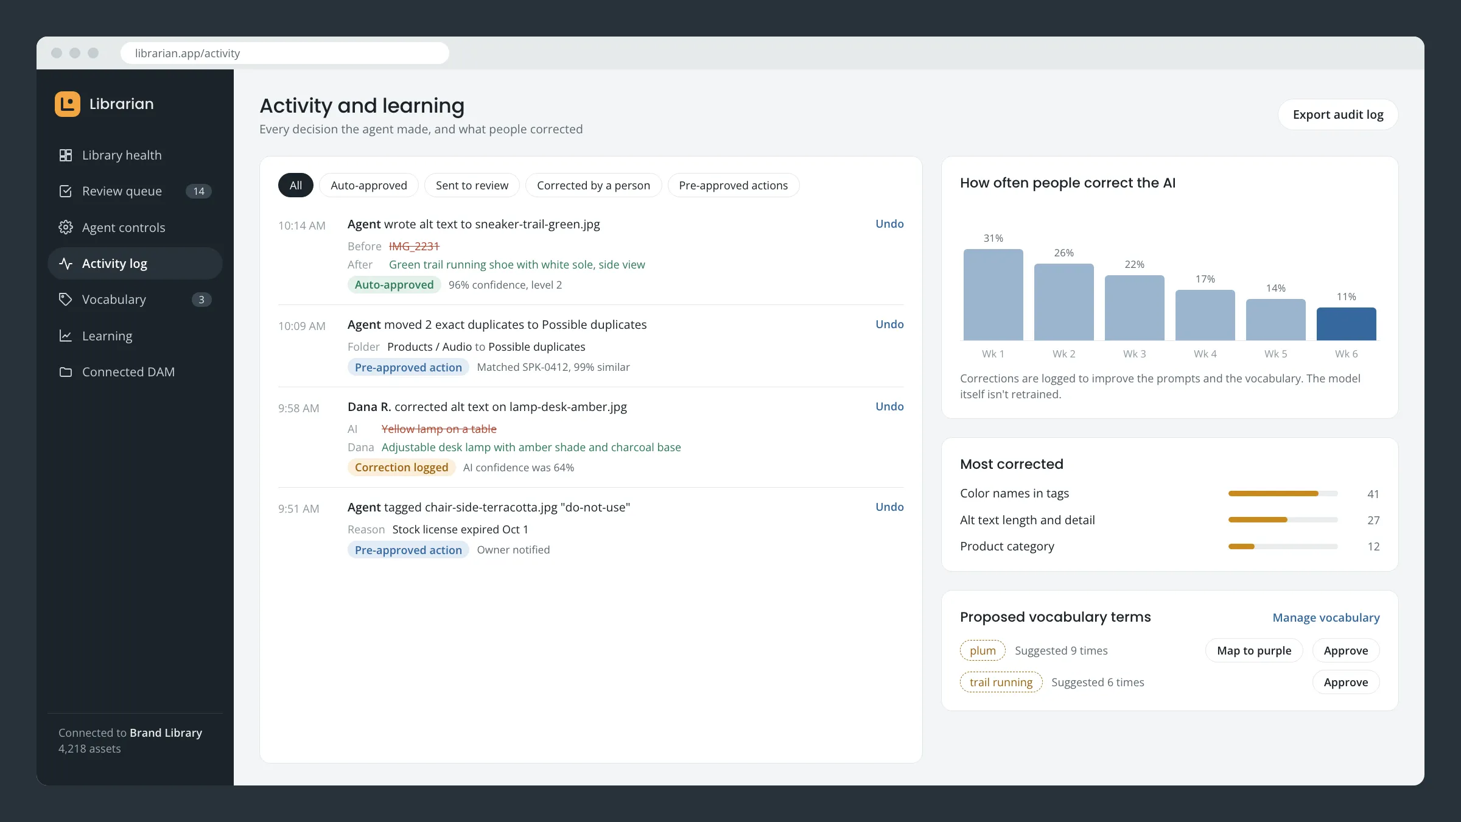Viewport: 1461px width, 822px height.
Task: Show Pre-approved actions filter
Action: pos(734,185)
